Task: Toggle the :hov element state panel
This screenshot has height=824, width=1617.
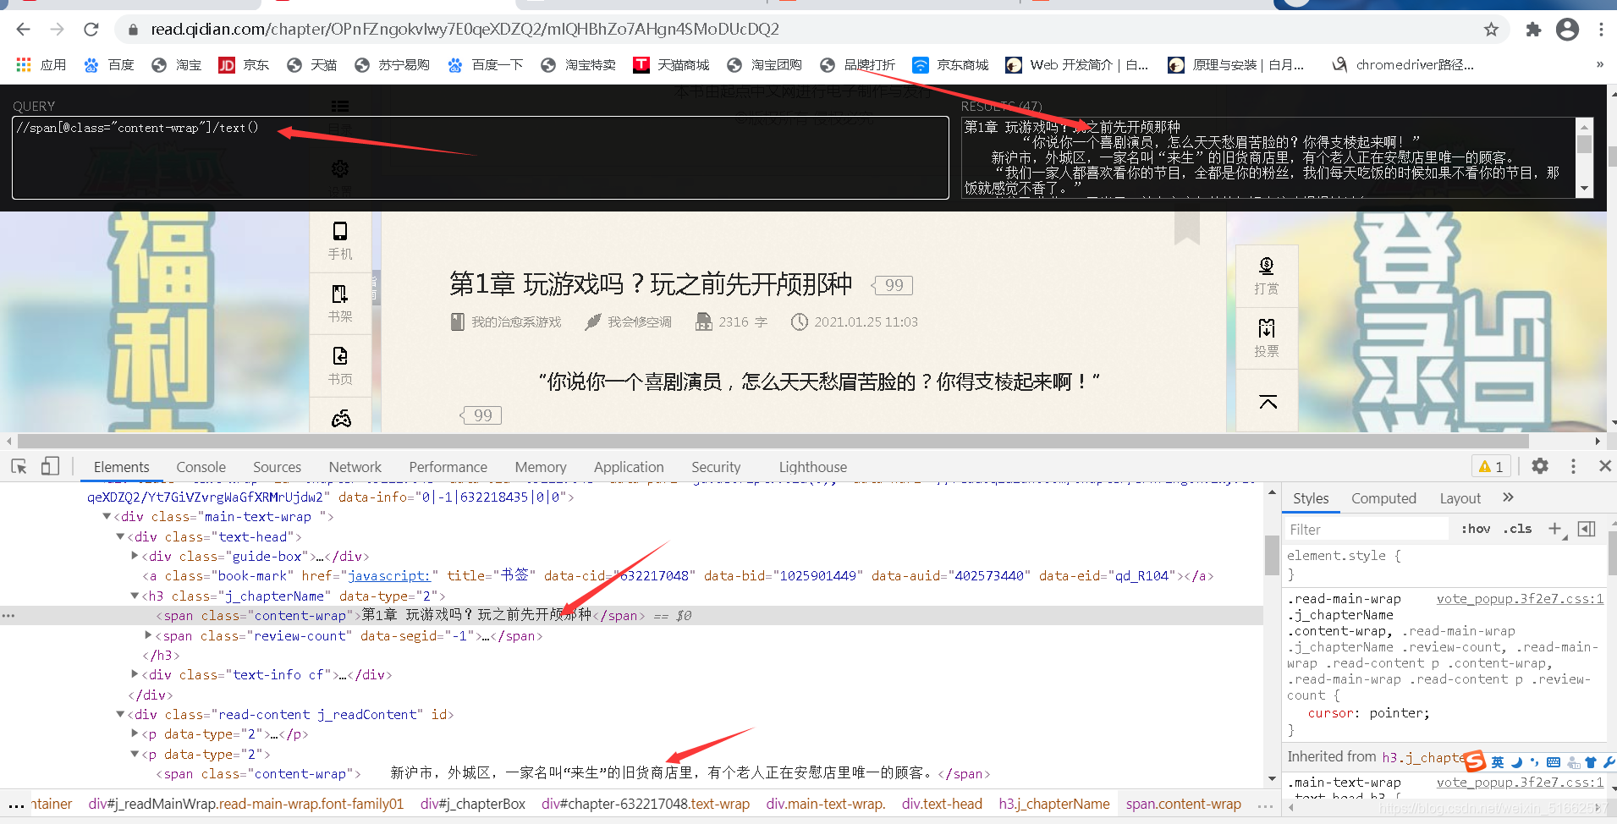Action: (x=1476, y=529)
